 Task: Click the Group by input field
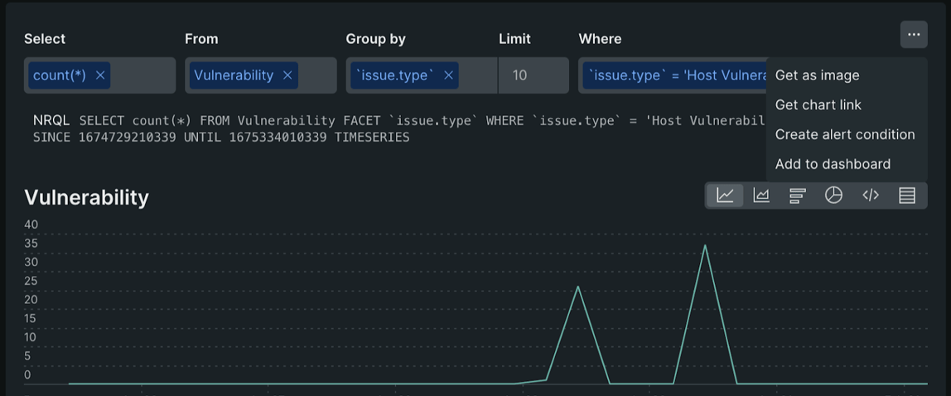tap(422, 75)
